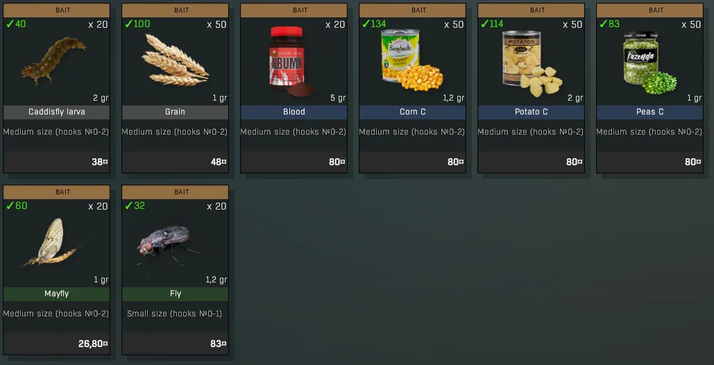Click the Potatos can image

[532, 63]
